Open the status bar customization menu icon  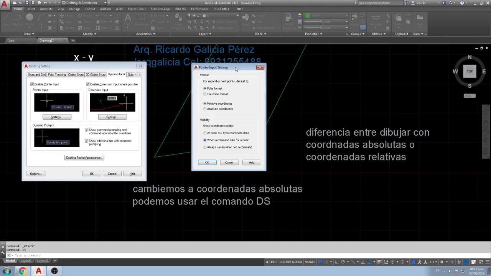coord(487,262)
